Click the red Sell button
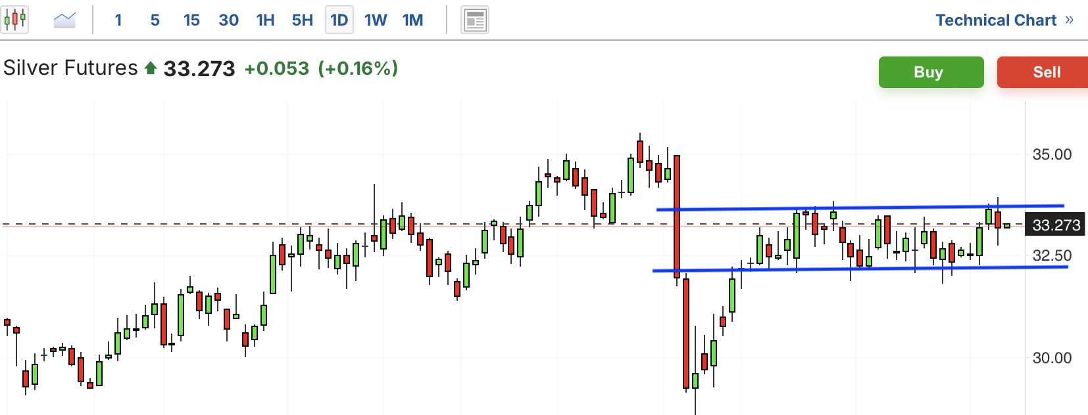This screenshot has height=415, width=1088. pos(1043,72)
